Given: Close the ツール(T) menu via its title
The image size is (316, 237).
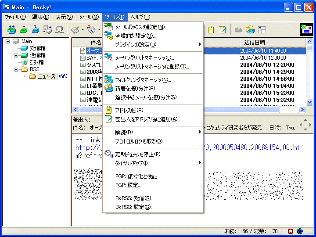Looking at the screenshot, I should coord(115,17).
